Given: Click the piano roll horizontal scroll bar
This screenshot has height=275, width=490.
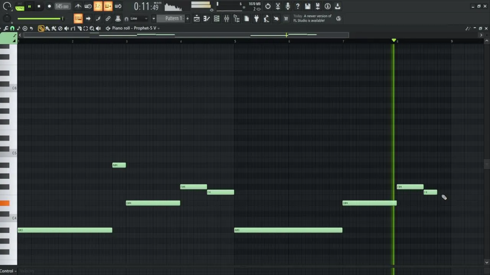Looking at the screenshot, I should 186,35.
